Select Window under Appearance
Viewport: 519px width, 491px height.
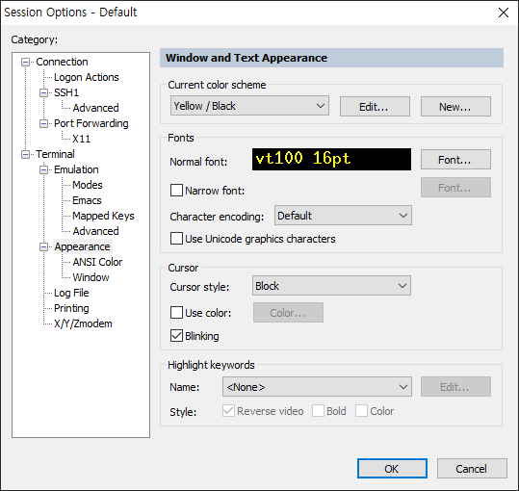click(x=91, y=277)
